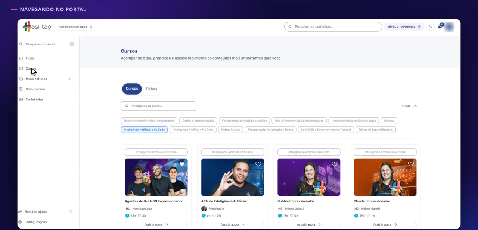
Task: Favorite Agentes de IA e N8N course heart
Action: pos(182,164)
